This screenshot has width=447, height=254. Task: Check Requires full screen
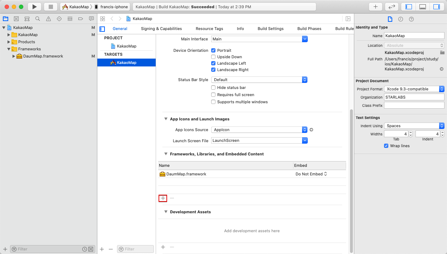pyautogui.click(x=213, y=95)
